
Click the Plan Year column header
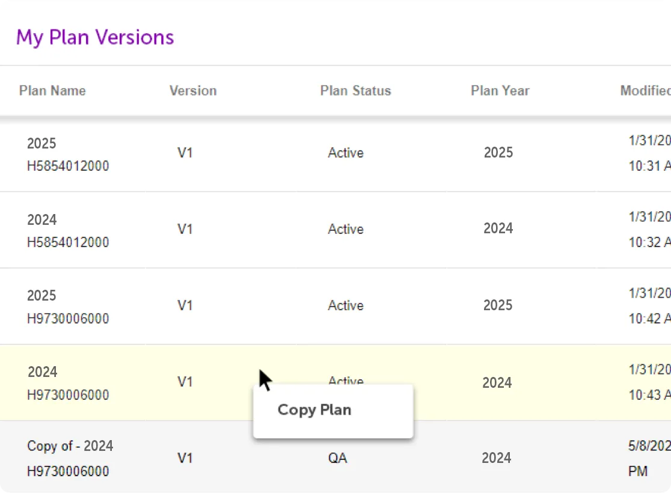(500, 91)
